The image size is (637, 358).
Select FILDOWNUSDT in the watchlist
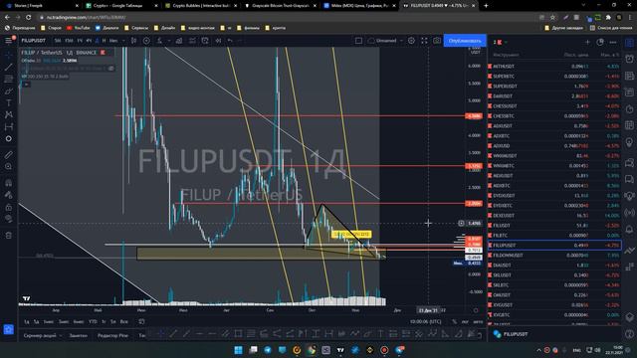tap(554, 256)
